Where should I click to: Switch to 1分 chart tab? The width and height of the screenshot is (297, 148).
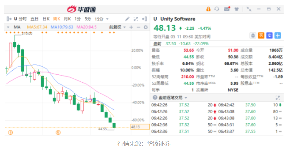pyautogui.click(x=78, y=19)
